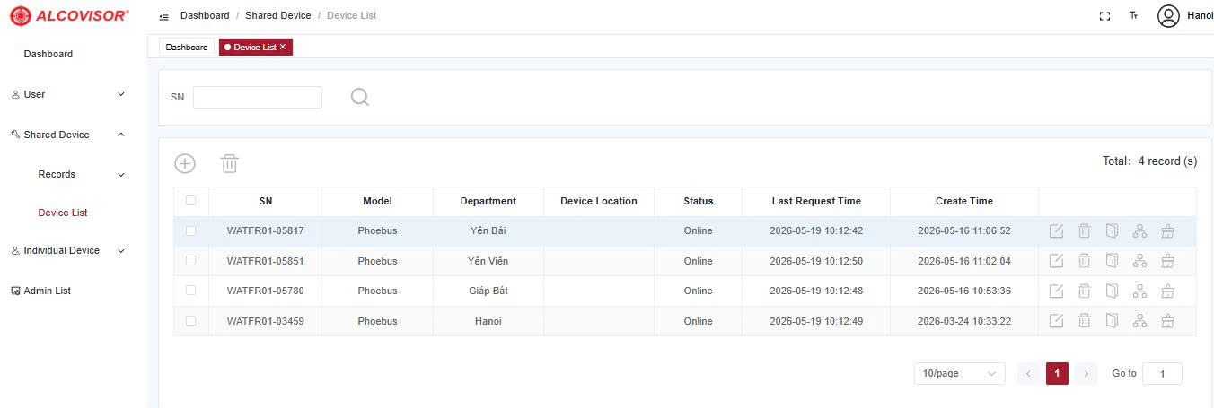The image size is (1214, 408).
Task: Click the Go to page number field
Action: click(1162, 373)
